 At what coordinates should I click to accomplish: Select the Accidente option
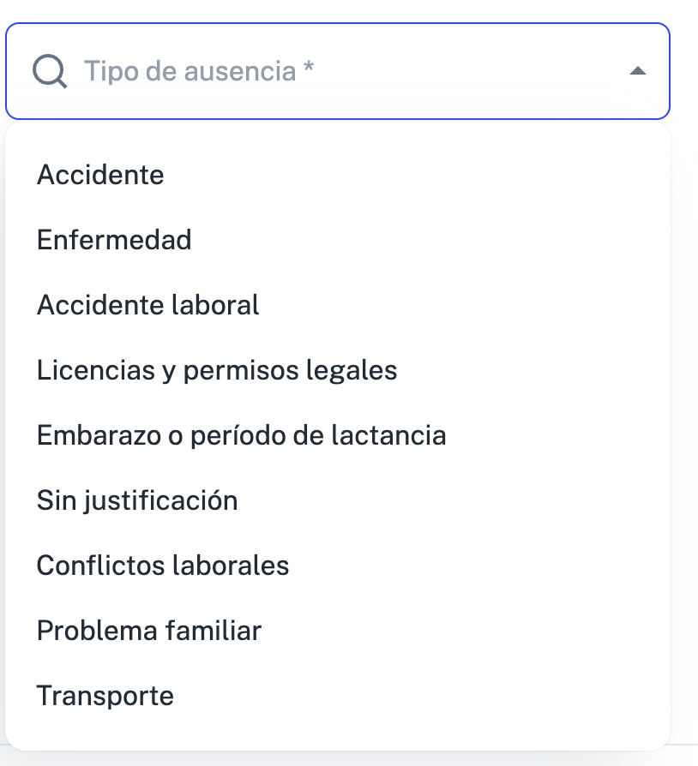pyautogui.click(x=337, y=175)
